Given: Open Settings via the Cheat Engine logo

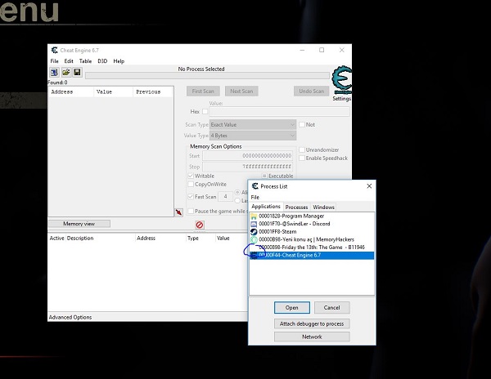Looking at the screenshot, I should (342, 80).
